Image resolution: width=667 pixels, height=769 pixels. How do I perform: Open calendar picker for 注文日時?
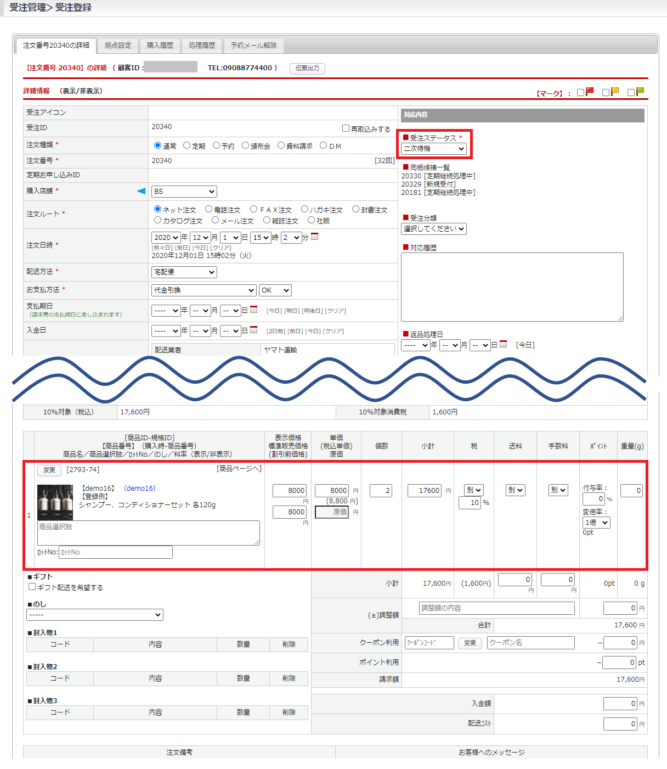(x=314, y=237)
